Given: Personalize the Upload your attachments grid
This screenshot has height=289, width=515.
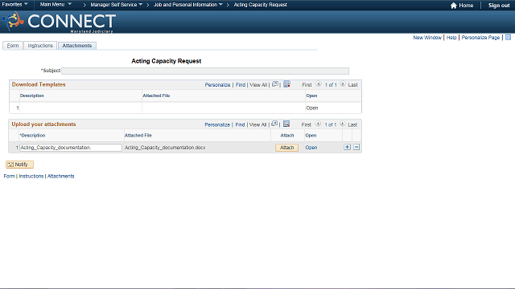Looking at the screenshot, I should pyautogui.click(x=217, y=125).
